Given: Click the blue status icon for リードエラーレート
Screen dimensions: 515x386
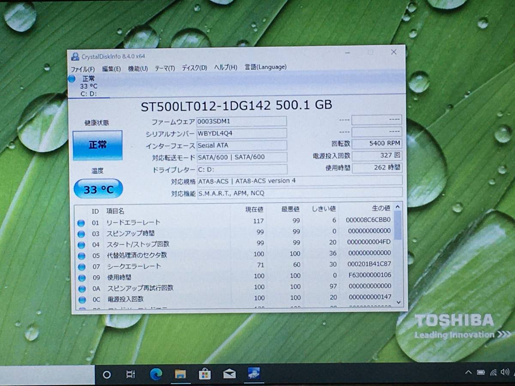Looking at the screenshot, I should (x=82, y=222).
